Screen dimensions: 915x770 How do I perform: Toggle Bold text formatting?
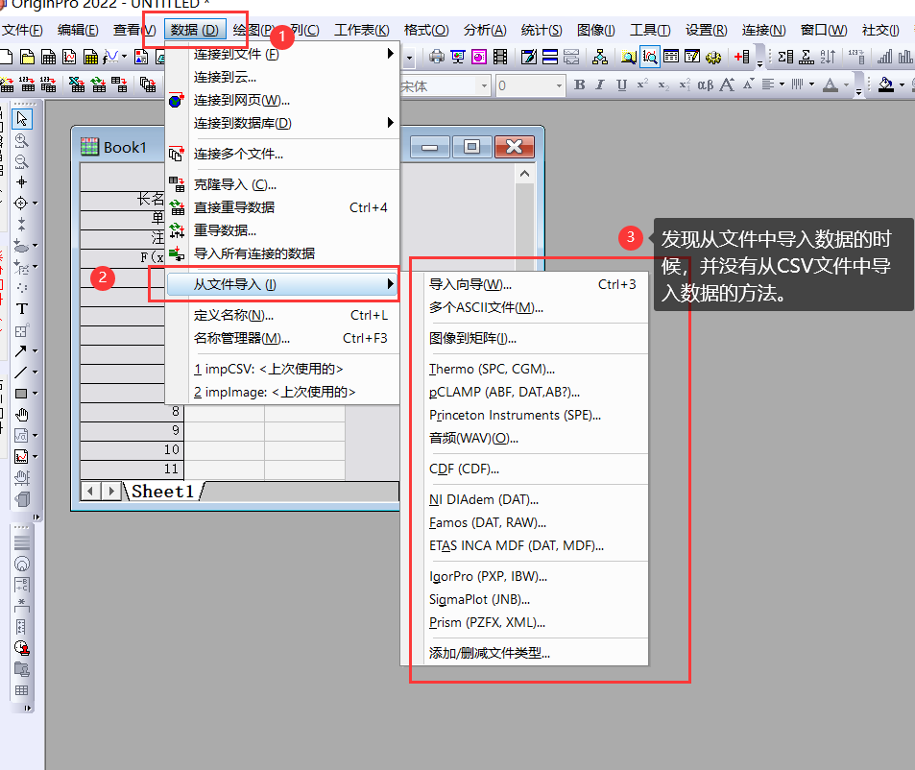click(580, 85)
